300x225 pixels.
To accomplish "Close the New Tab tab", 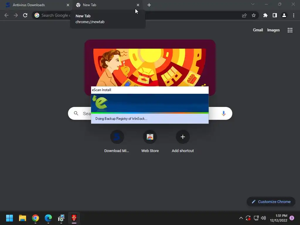I will [138, 5].
